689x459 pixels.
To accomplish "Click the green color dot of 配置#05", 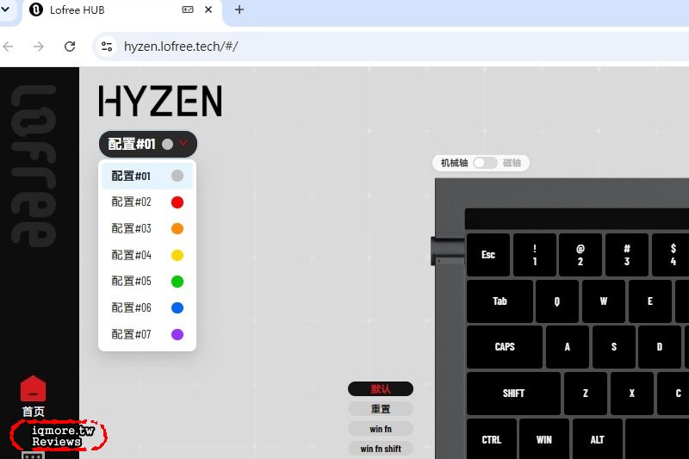I will click(x=177, y=281).
